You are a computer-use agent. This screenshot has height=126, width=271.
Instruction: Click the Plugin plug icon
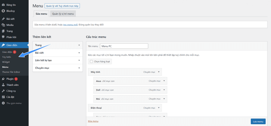tap(3, 79)
